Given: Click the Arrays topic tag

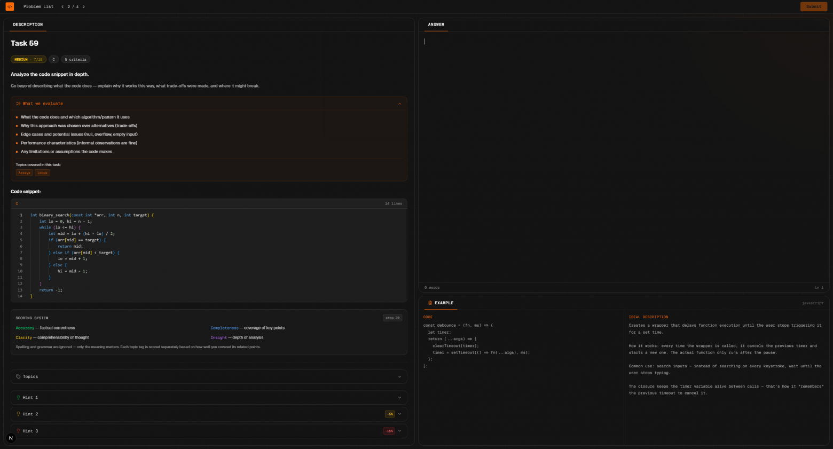Looking at the screenshot, I should [24, 173].
